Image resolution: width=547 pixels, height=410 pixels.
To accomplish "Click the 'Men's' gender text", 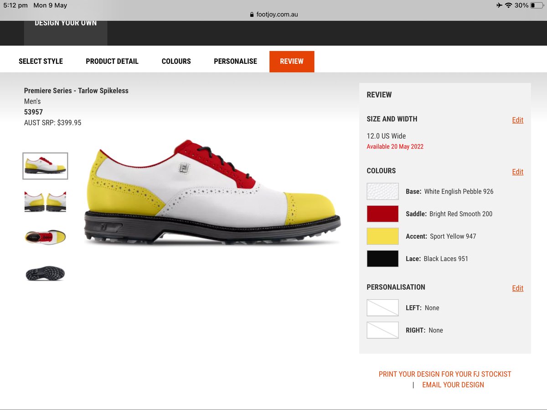I will [32, 101].
